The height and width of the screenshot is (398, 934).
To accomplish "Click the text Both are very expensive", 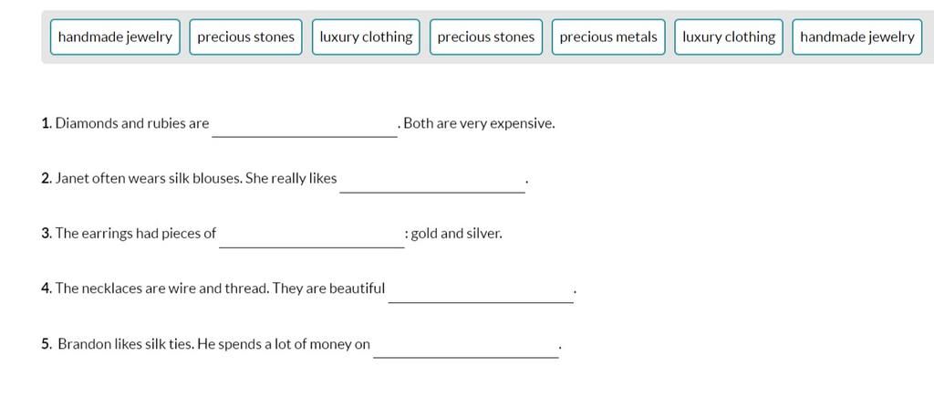I will pos(480,124).
